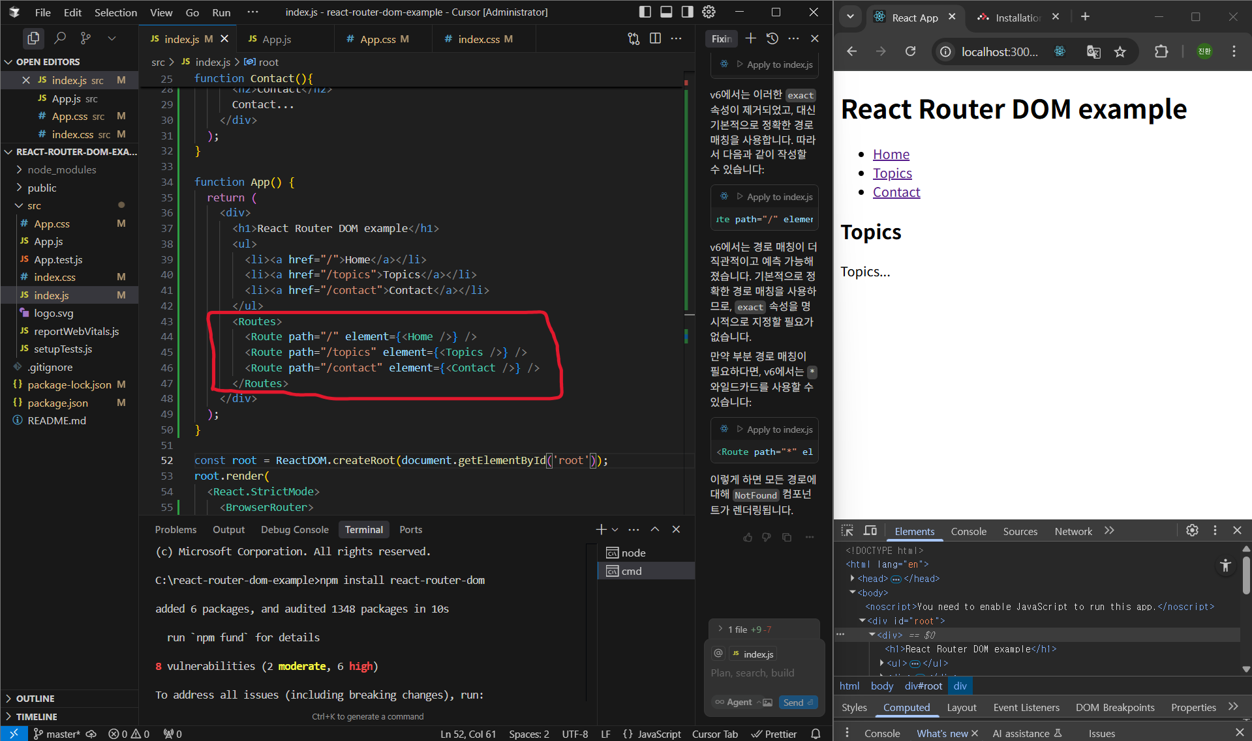Viewport: 1252px width, 741px height.
Task: Focus the Plan, search, build input
Action: (x=764, y=673)
